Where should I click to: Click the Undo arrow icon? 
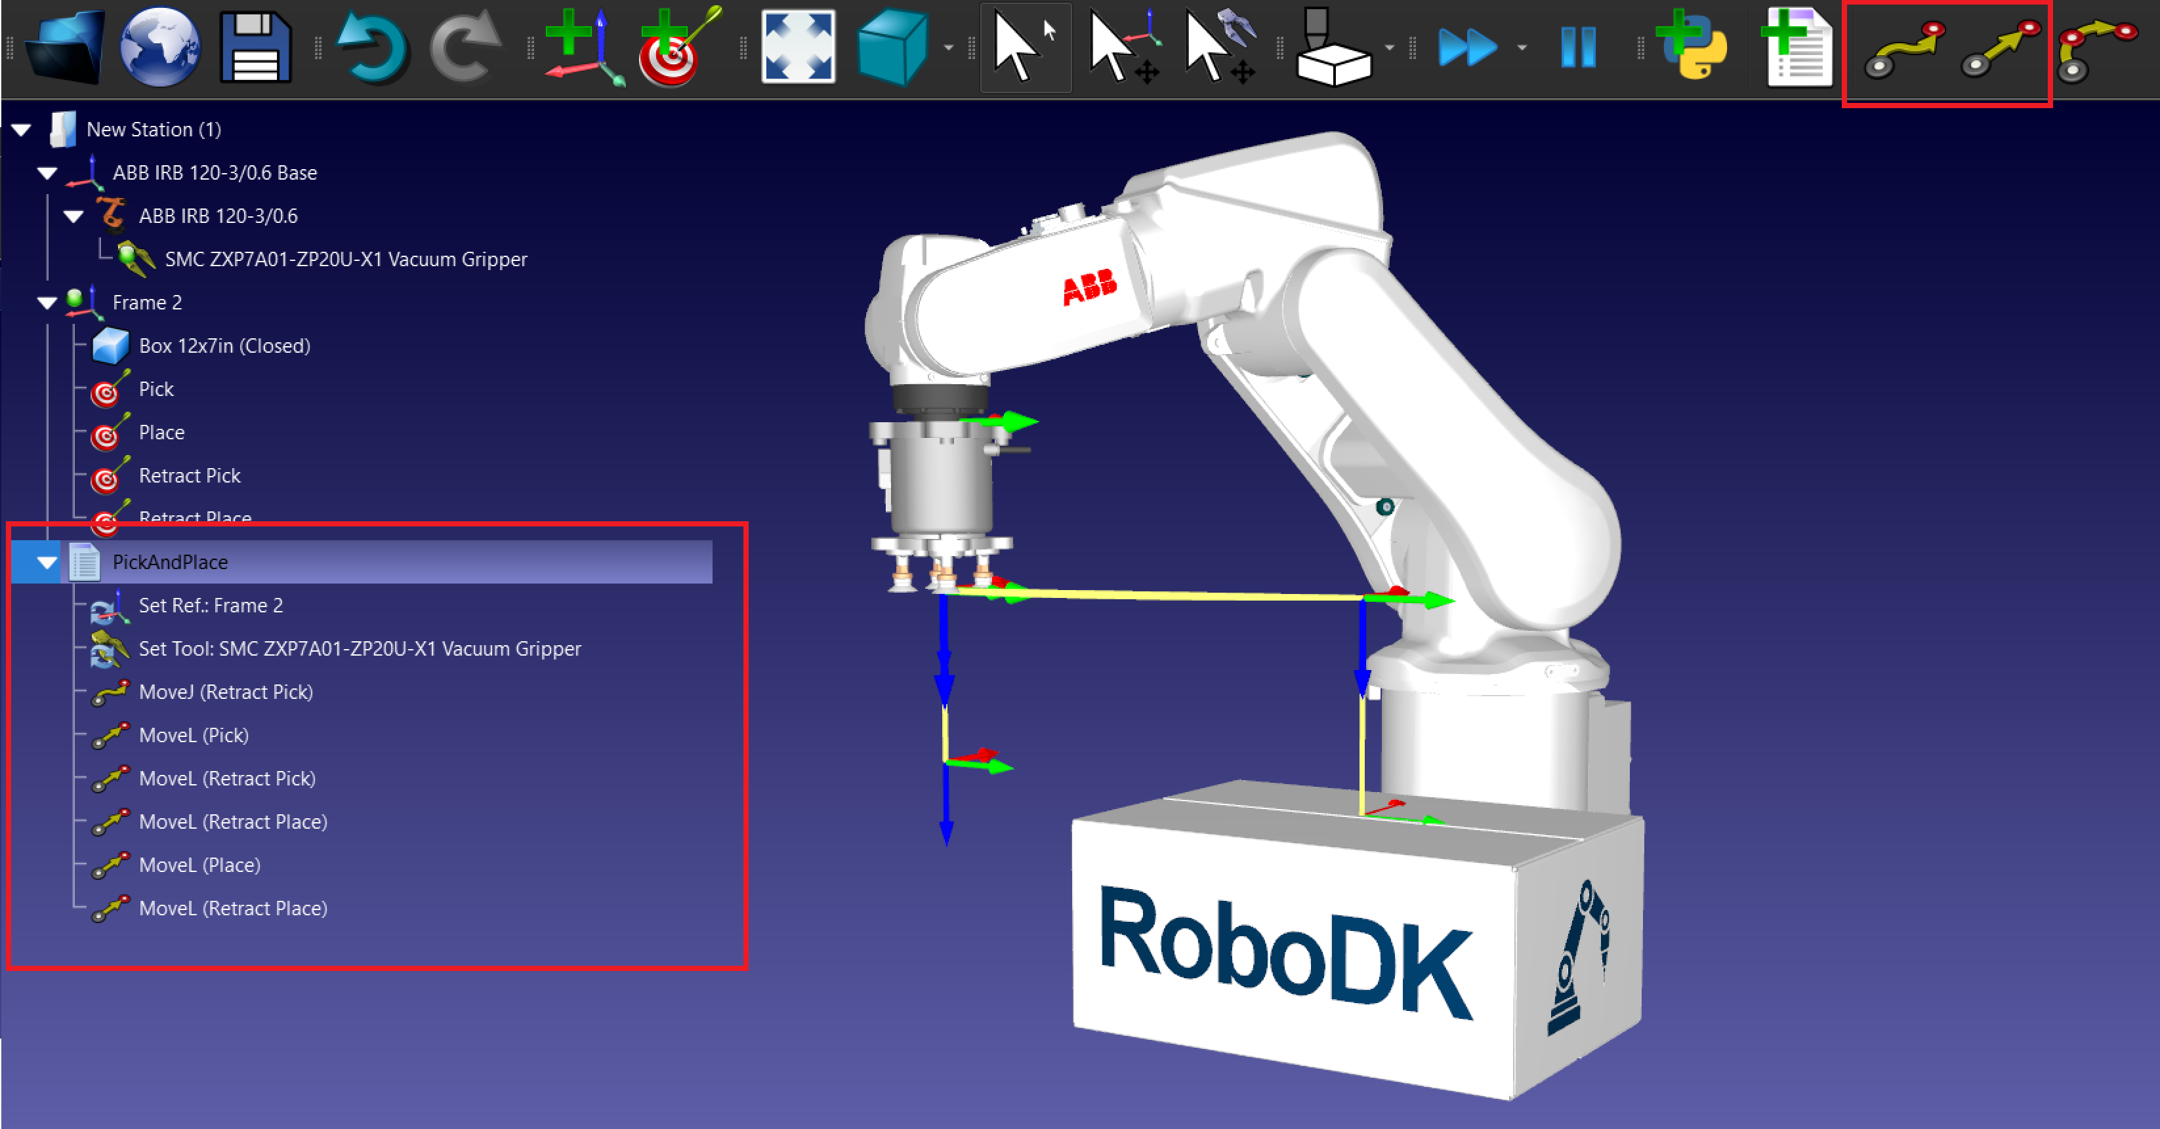coord(371,48)
